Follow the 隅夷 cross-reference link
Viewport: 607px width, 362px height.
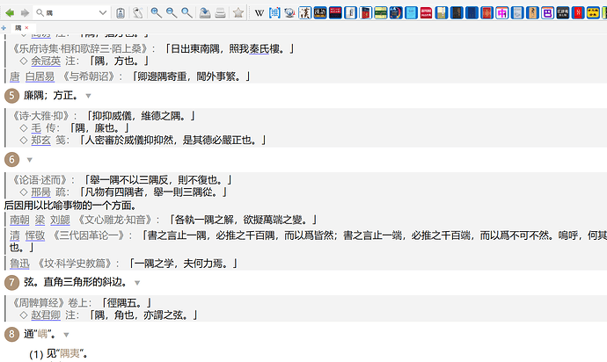69,353
